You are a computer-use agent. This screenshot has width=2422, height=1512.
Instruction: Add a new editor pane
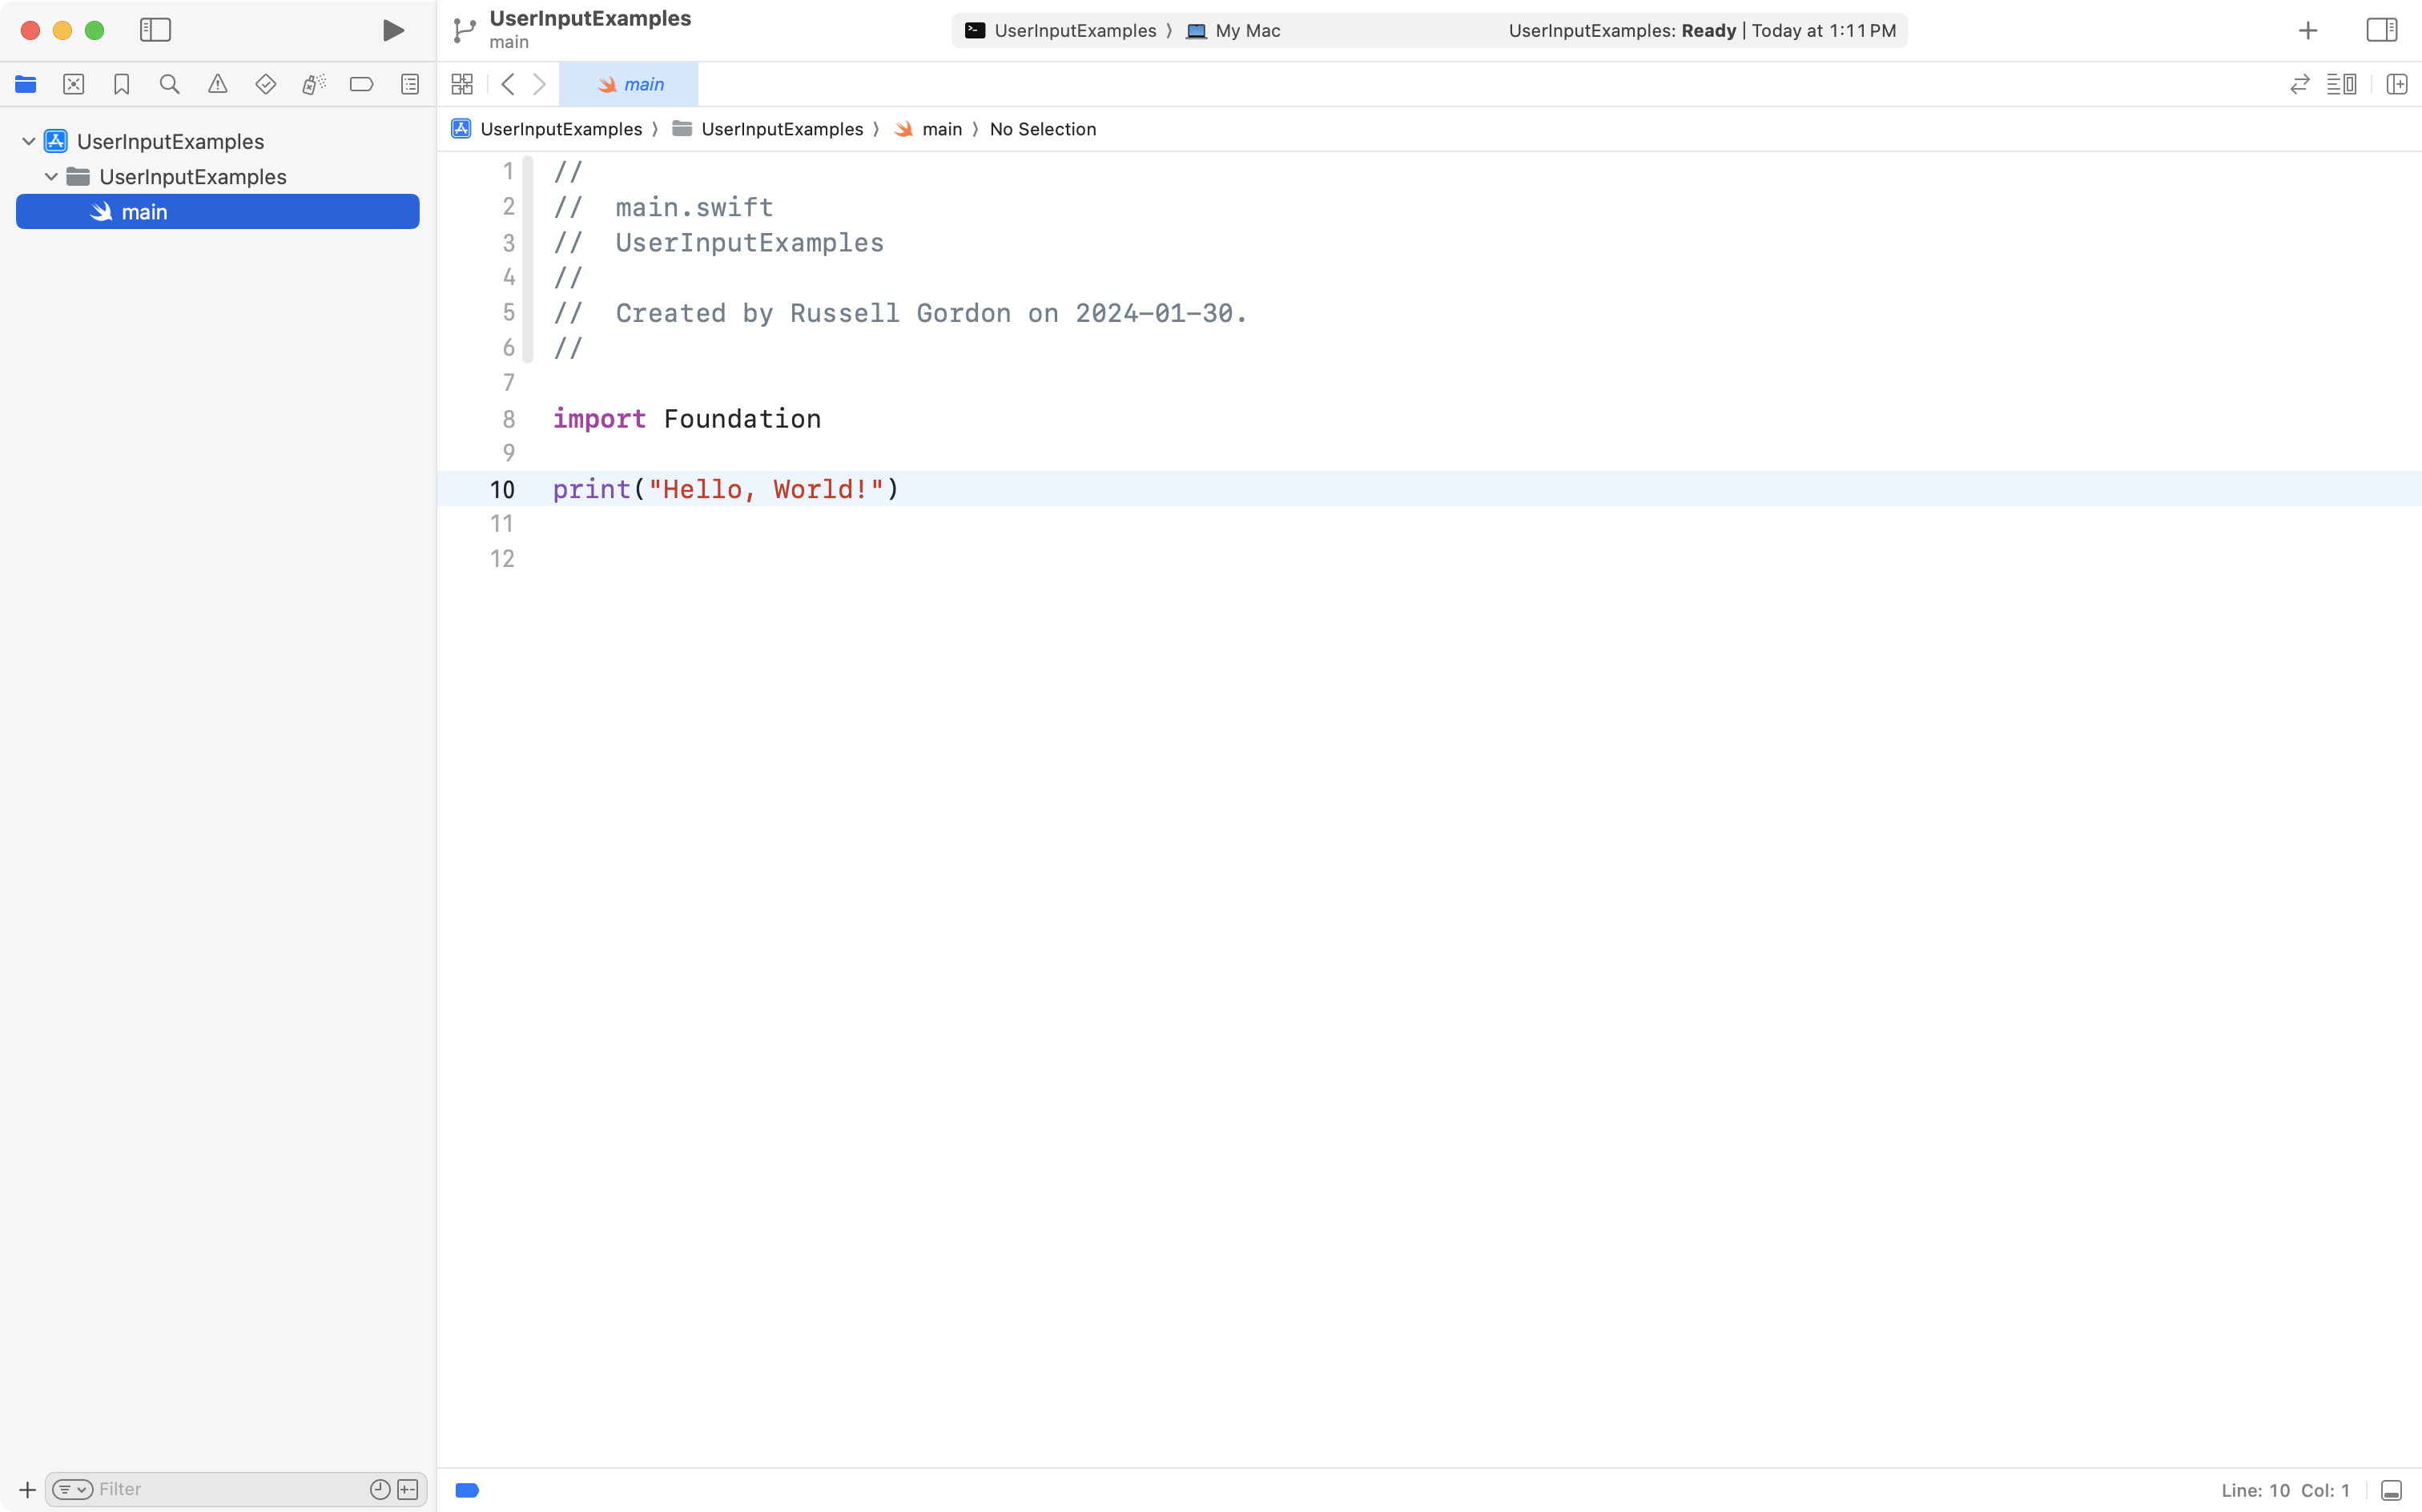click(2398, 84)
